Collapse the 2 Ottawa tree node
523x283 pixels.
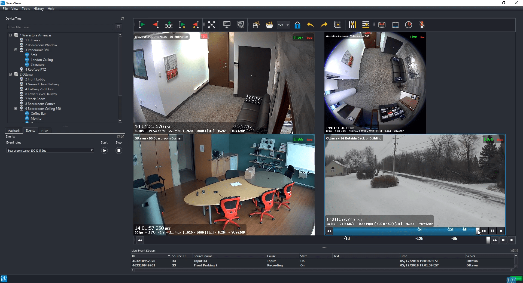coord(10,74)
